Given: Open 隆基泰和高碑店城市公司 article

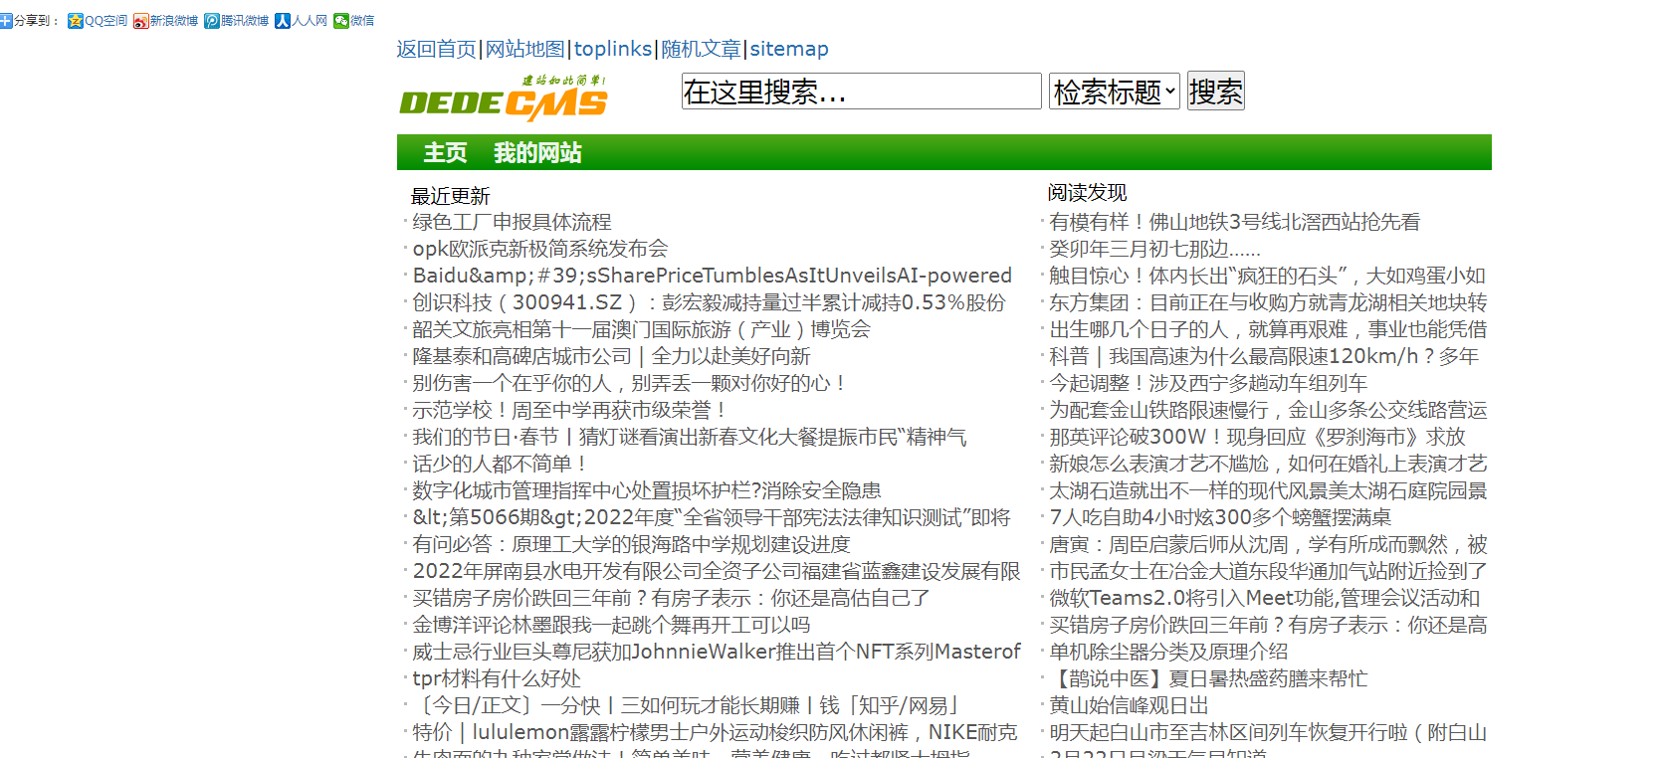Looking at the screenshot, I should click(611, 356).
